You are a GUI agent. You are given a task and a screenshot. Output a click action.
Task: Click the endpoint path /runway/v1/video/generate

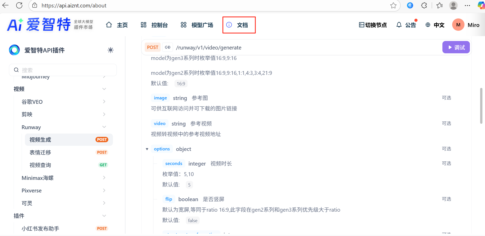click(209, 48)
